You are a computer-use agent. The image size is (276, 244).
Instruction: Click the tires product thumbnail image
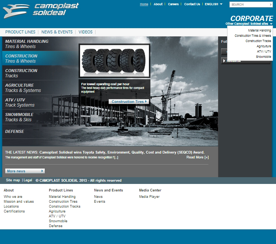[x=114, y=61]
